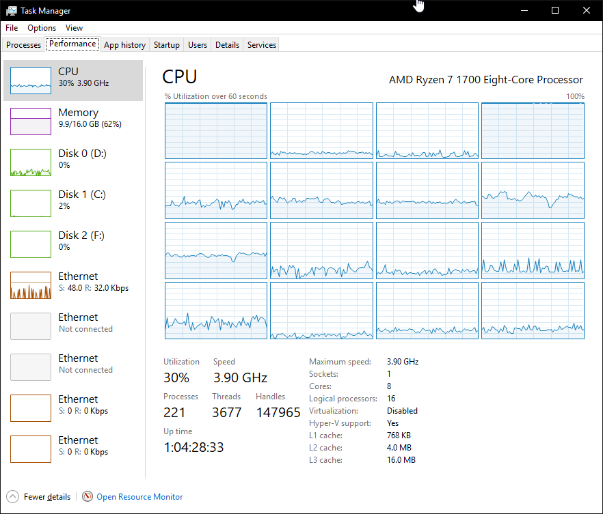Close the Task Manager window
Screen dimensions: 603x514
[x=587, y=10]
